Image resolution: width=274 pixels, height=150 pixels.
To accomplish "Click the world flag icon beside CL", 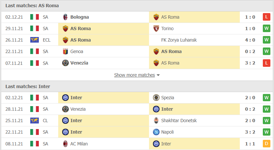I will [35, 121].
